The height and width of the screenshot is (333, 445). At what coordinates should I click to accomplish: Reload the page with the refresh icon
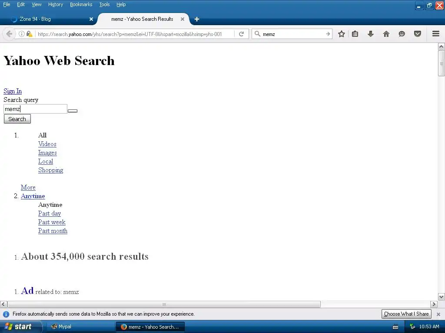pos(241,34)
